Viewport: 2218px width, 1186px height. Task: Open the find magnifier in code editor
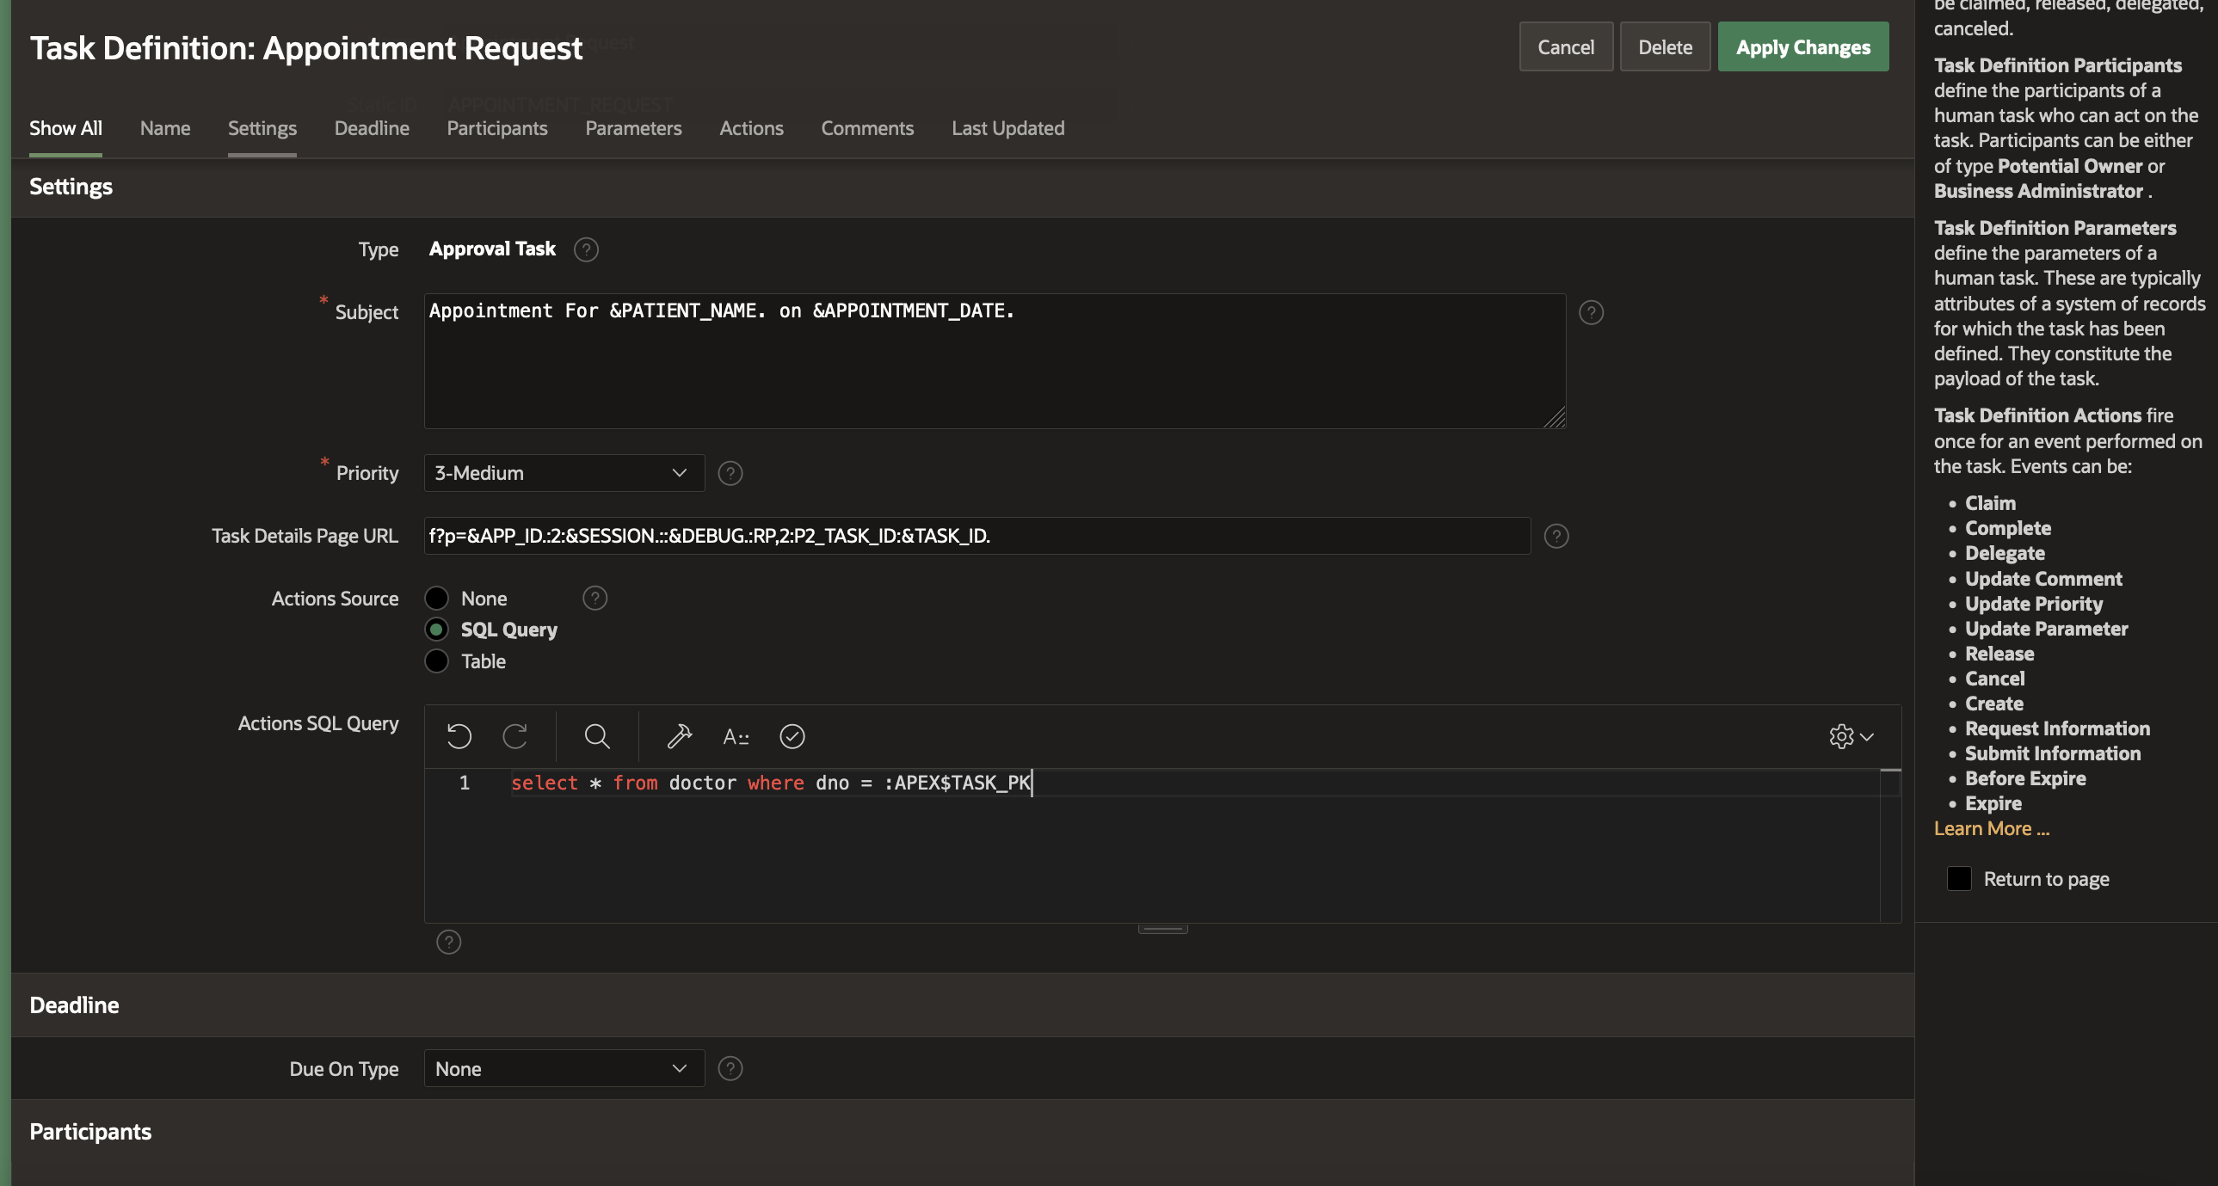(x=597, y=736)
